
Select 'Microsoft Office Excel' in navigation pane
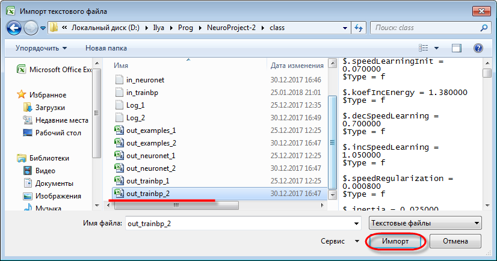pos(54,70)
